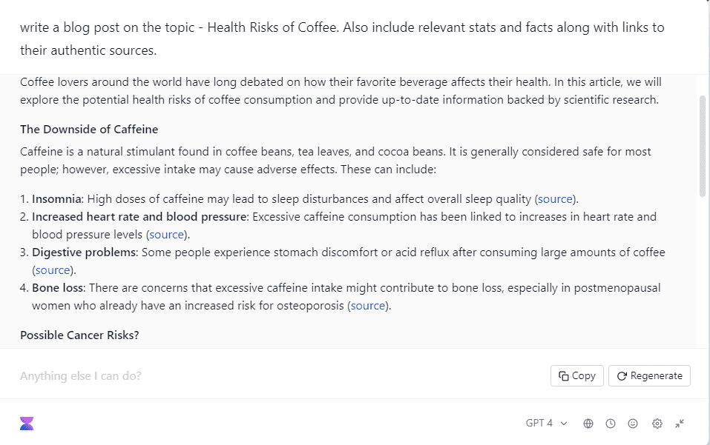This screenshot has width=710, height=445.
Task: Open the GPT 4 model dropdown
Action: coord(547,424)
